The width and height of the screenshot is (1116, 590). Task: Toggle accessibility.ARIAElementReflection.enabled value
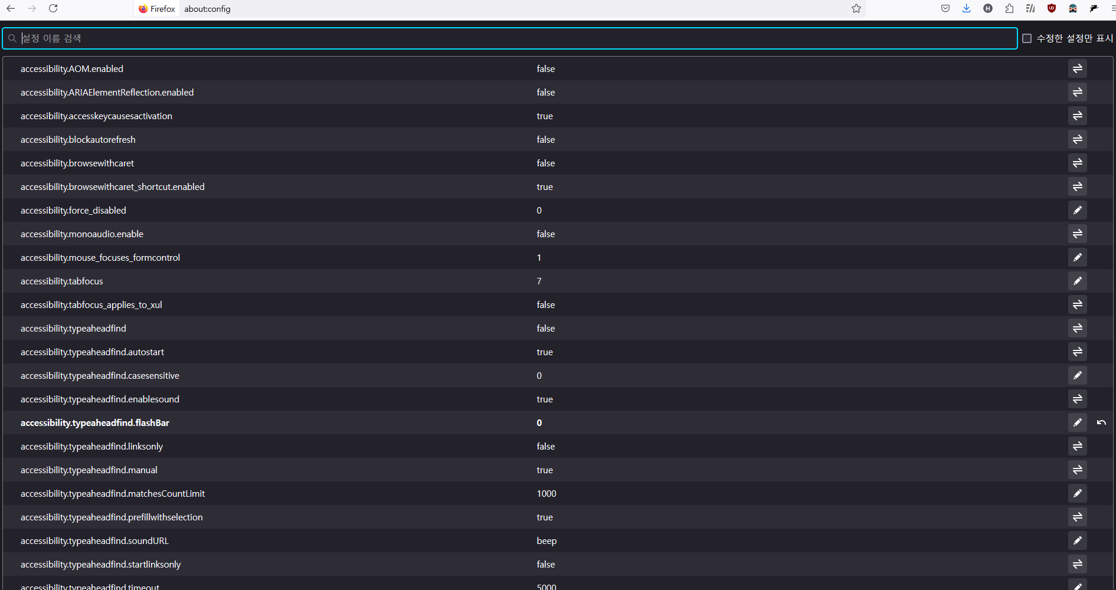click(1078, 92)
